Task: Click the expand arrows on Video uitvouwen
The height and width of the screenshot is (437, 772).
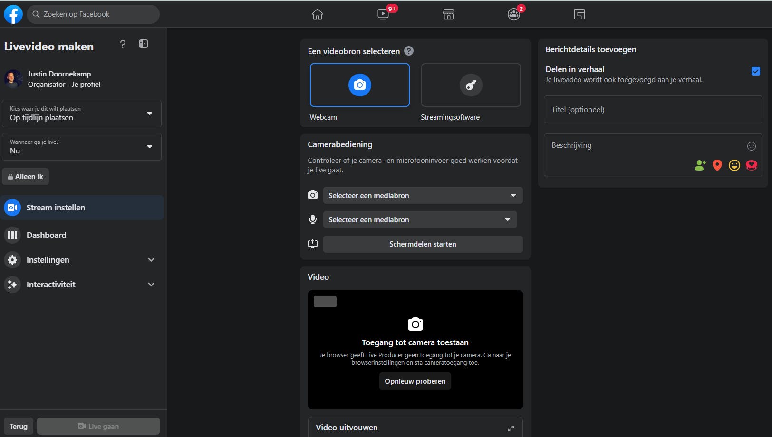Action: pyautogui.click(x=511, y=428)
